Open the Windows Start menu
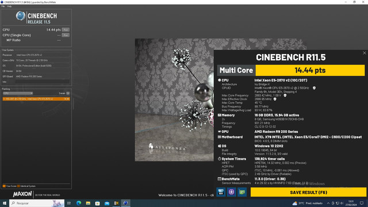368x207 pixels. (x=4, y=203)
